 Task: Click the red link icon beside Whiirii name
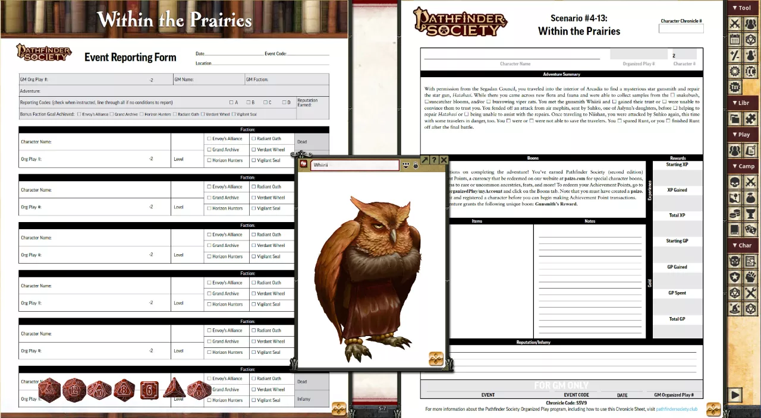304,164
